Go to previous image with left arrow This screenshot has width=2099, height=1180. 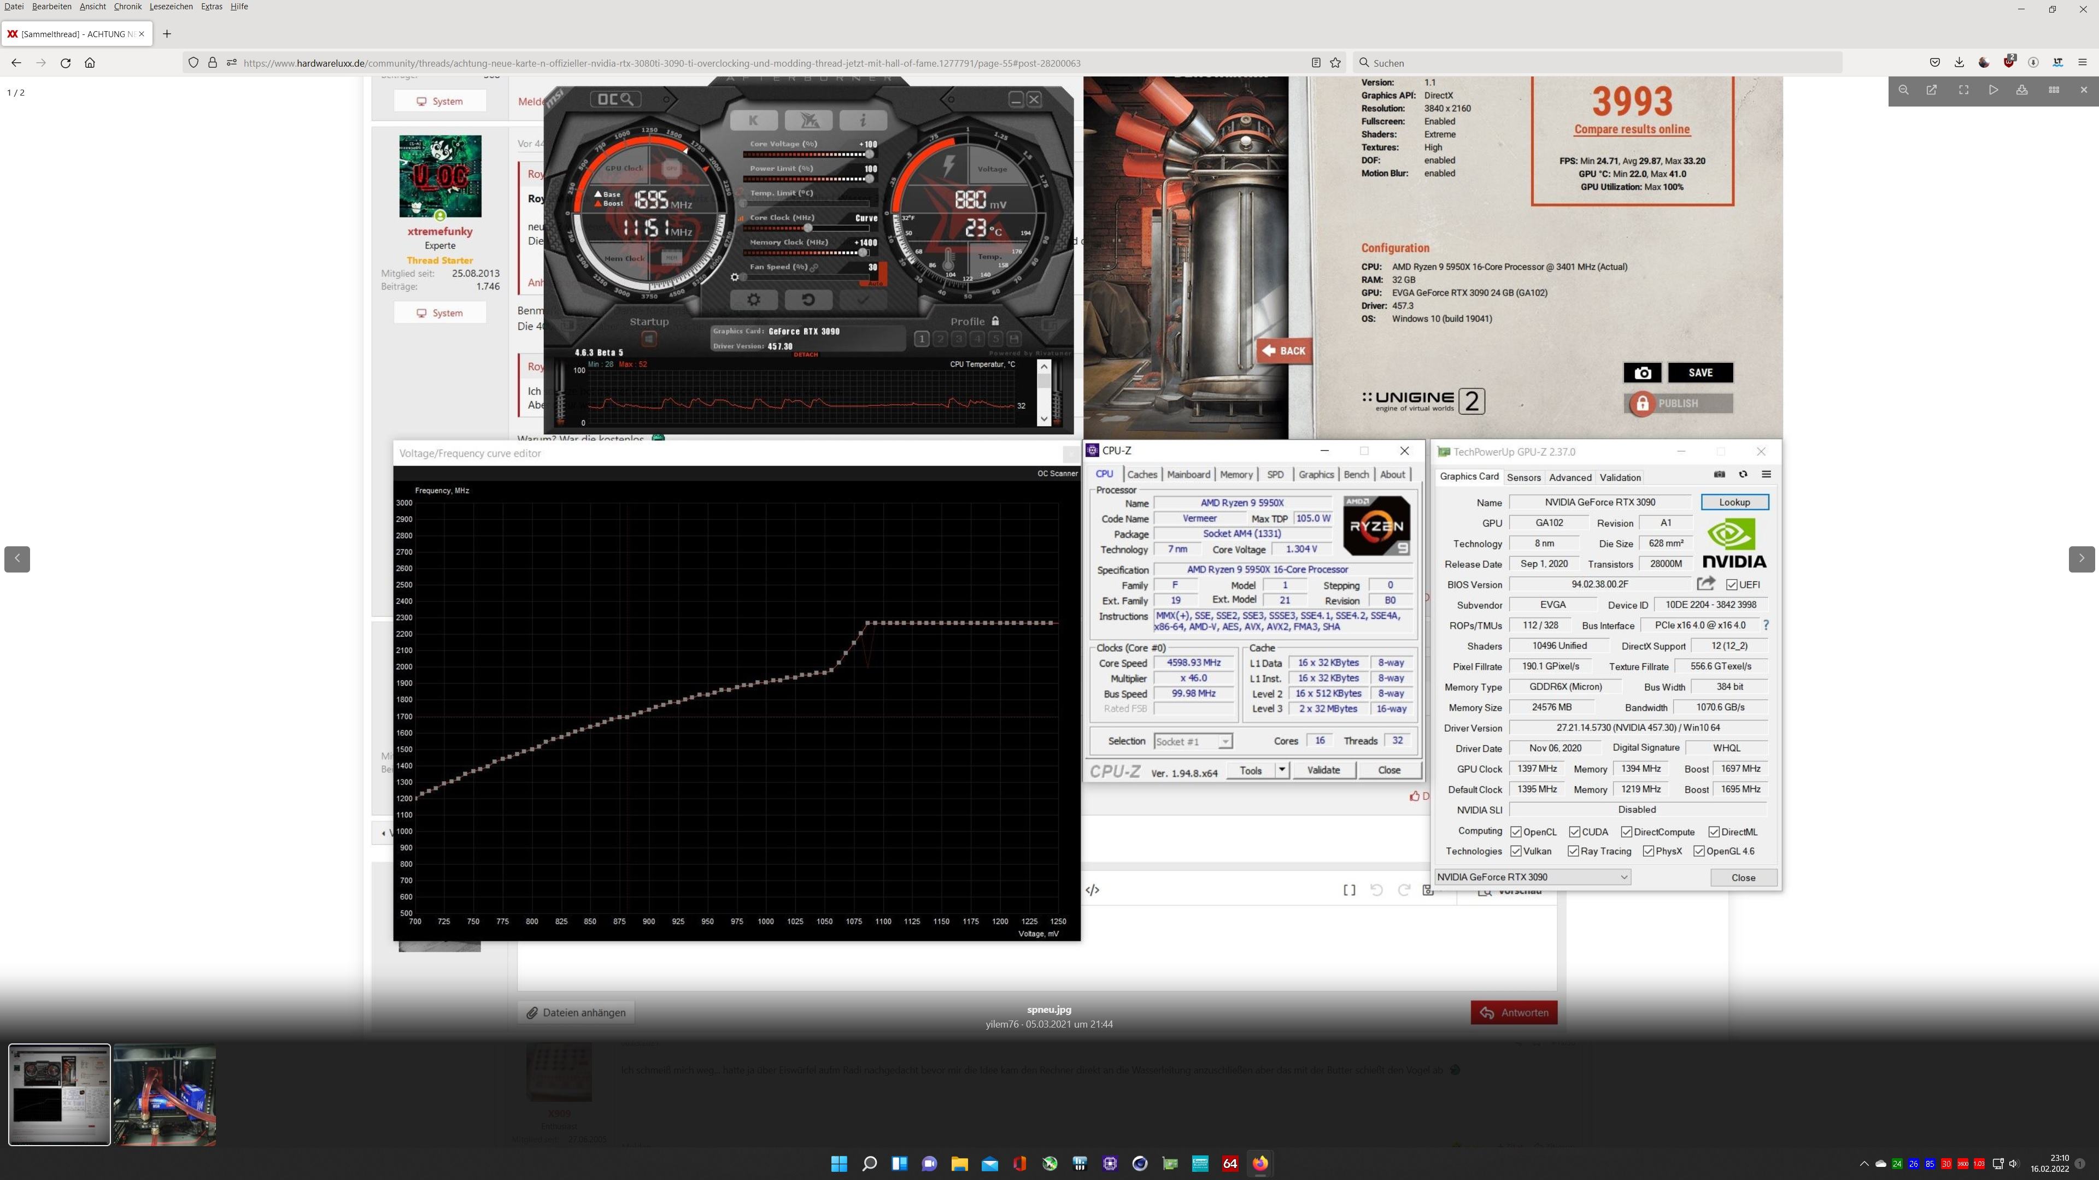pyautogui.click(x=17, y=559)
